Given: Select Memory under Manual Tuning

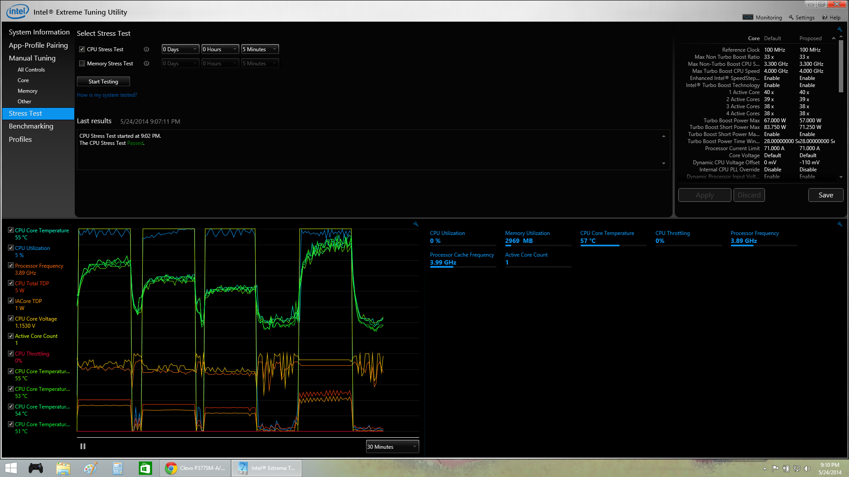Looking at the screenshot, I should pyautogui.click(x=27, y=91).
